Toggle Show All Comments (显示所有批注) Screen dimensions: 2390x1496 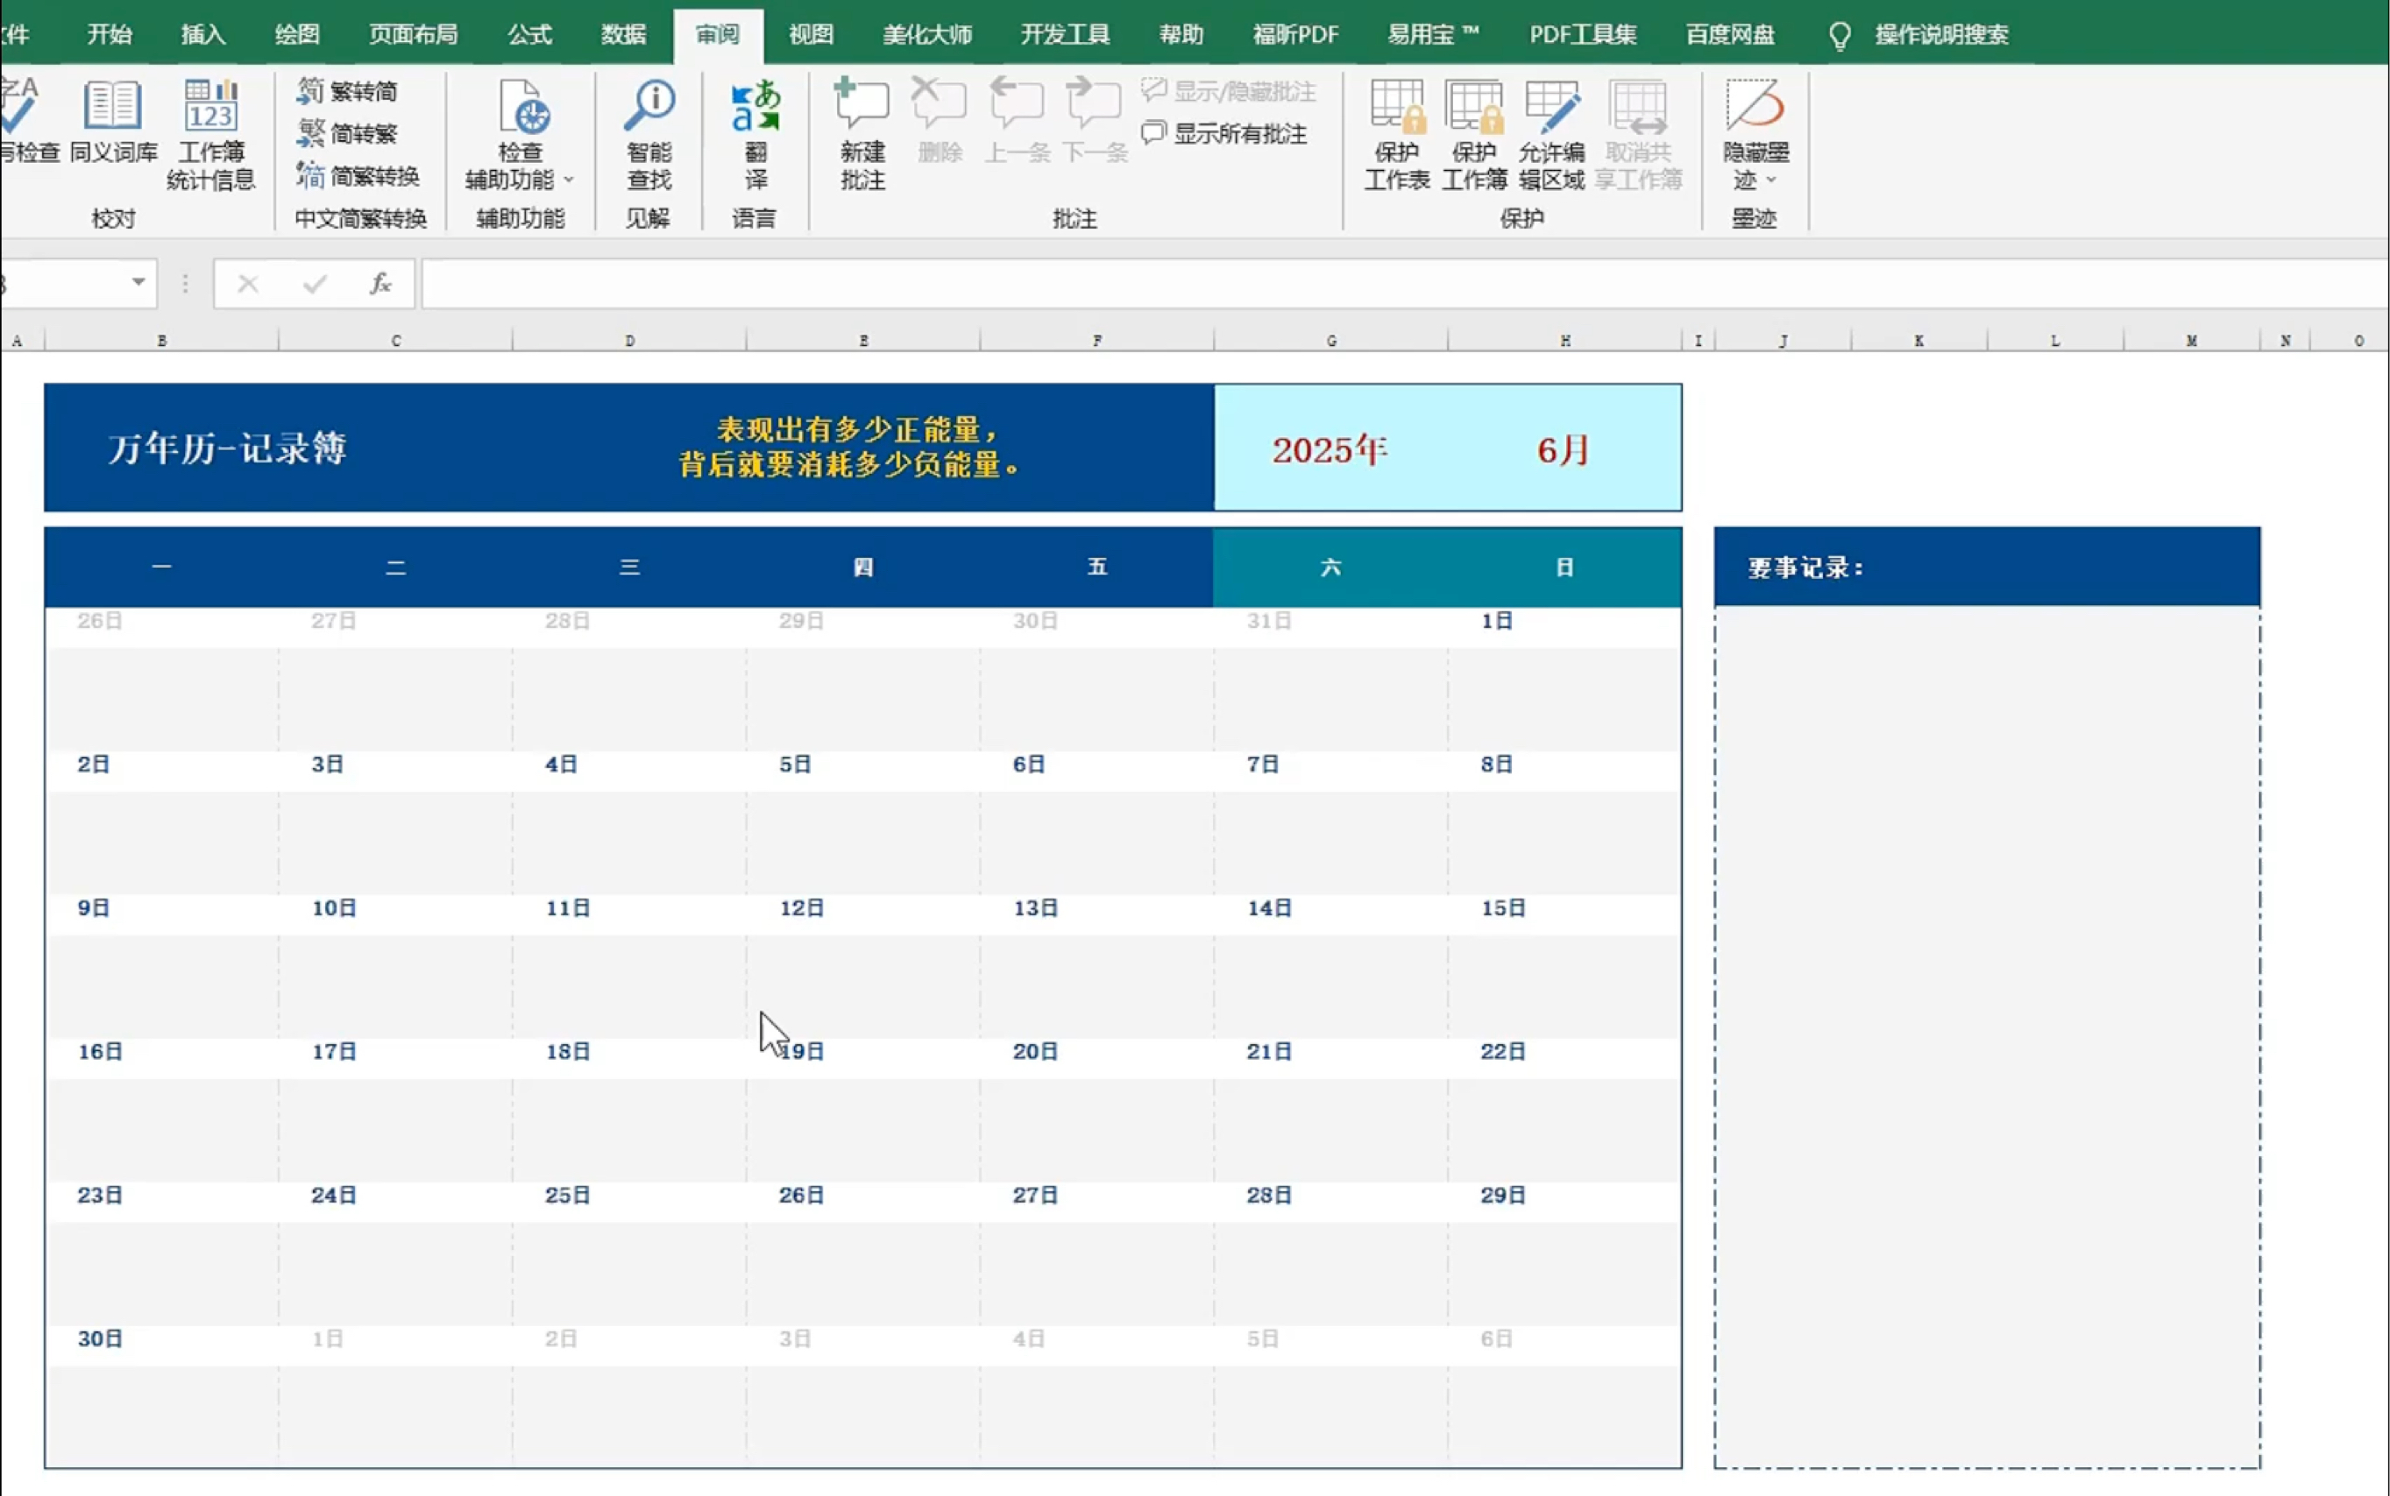pos(1226,133)
